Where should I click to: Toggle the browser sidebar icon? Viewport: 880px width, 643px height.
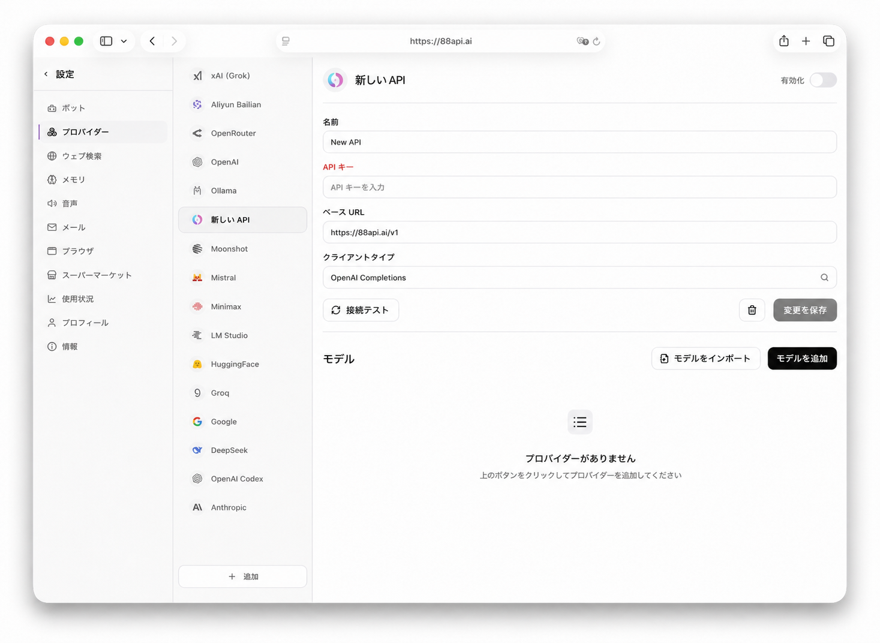click(x=106, y=41)
